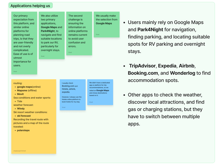The image size is (223, 165).
Task: Select green note 'We usually make the selection'
Action: [107, 25]
